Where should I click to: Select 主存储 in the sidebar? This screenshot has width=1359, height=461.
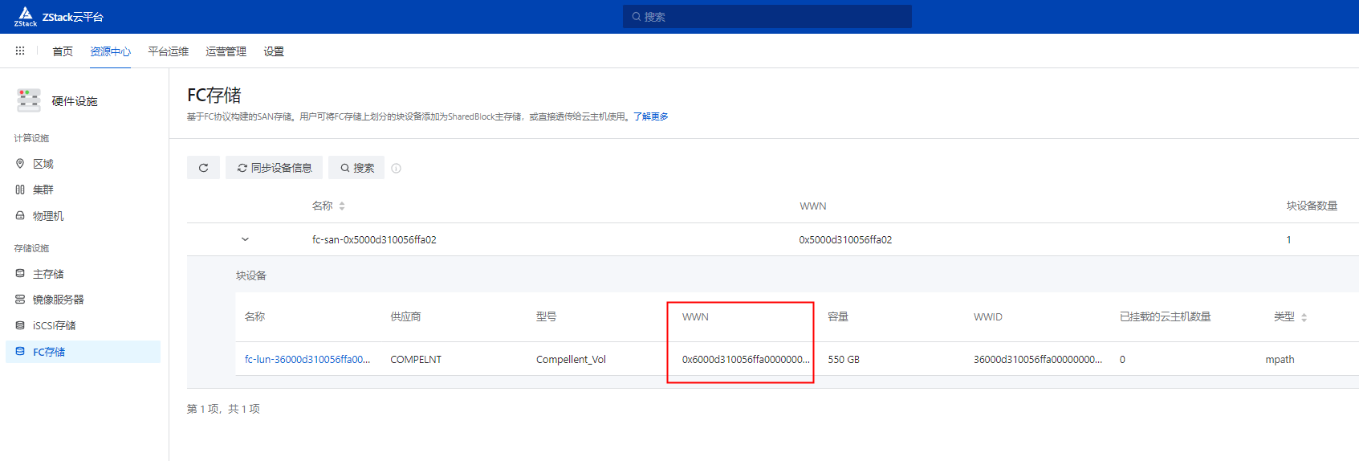[48, 274]
